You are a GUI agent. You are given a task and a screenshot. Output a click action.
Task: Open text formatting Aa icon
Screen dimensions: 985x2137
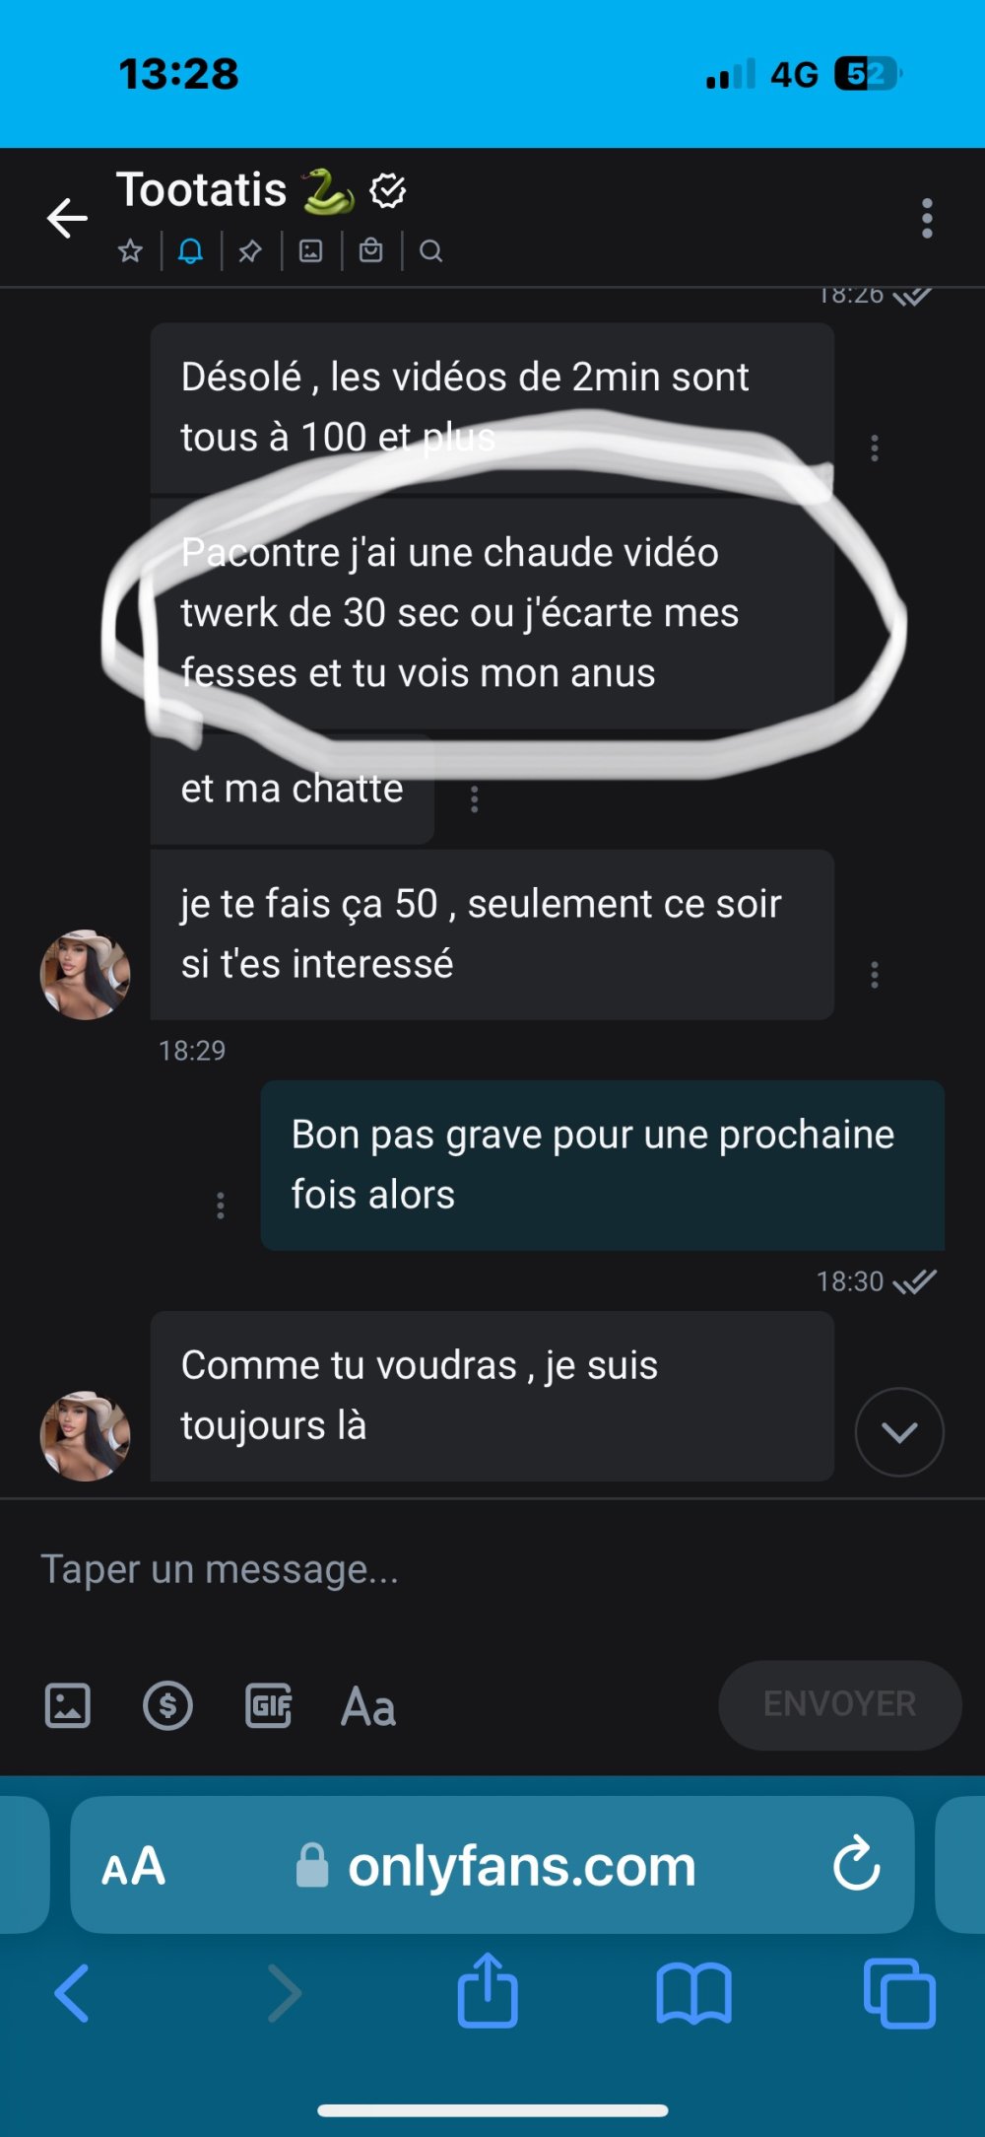click(368, 1706)
